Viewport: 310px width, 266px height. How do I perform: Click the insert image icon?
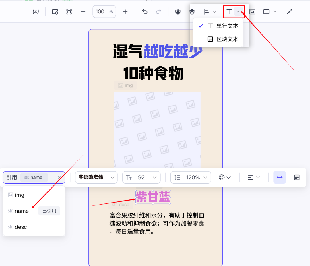pyautogui.click(x=252, y=12)
